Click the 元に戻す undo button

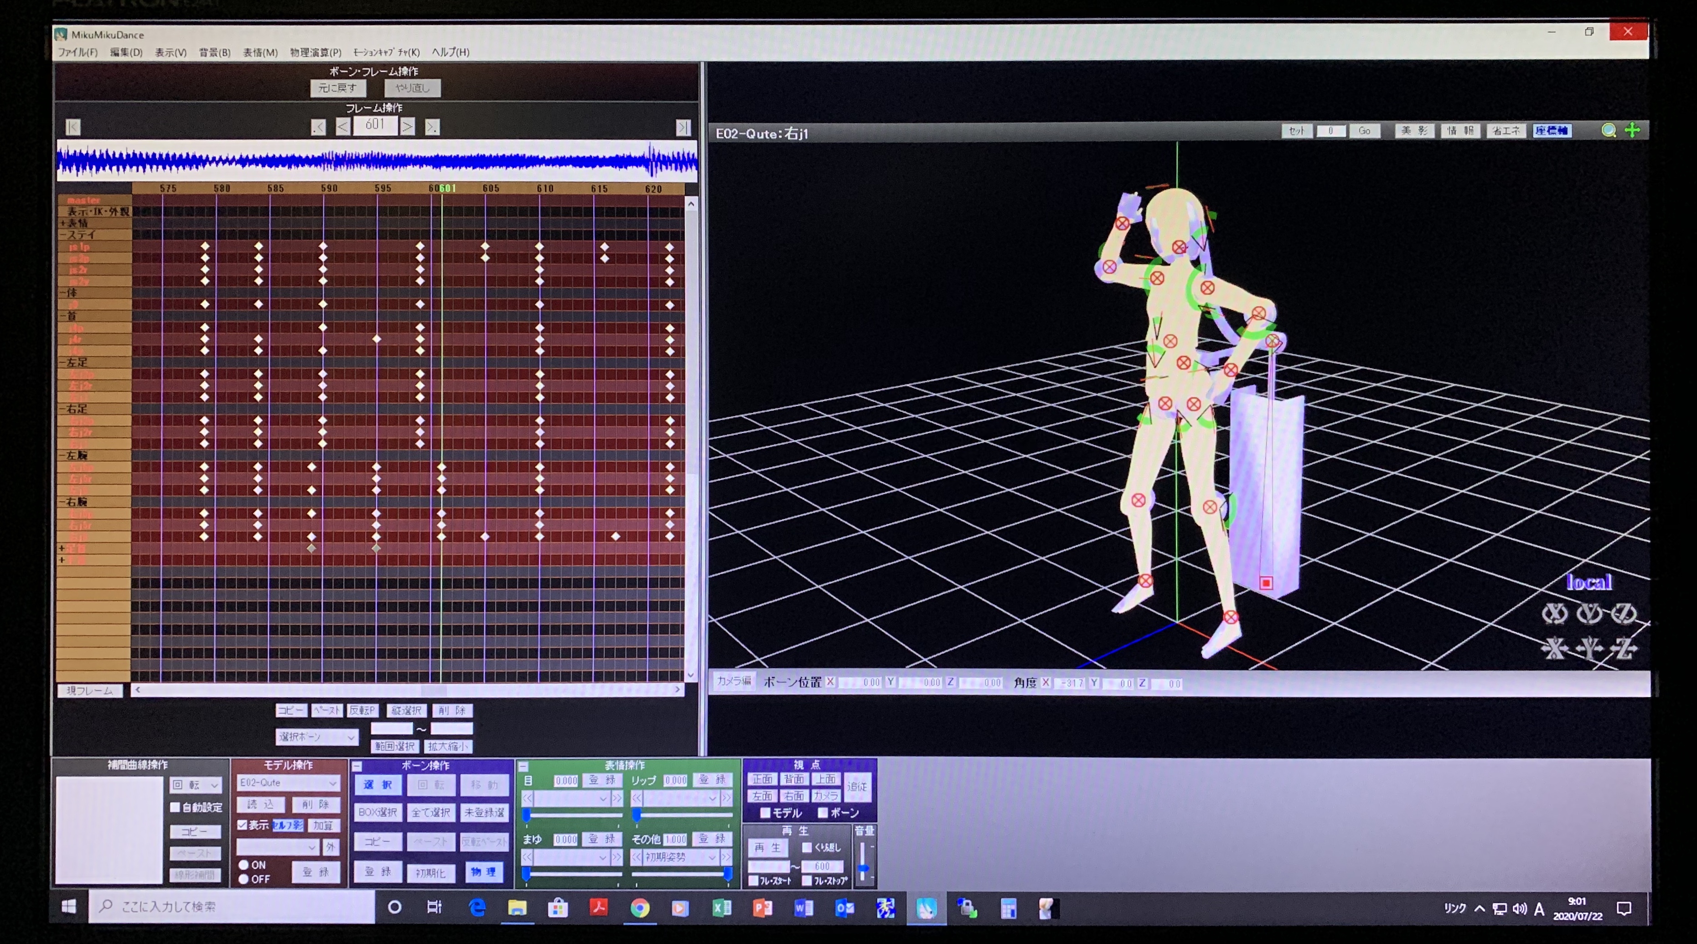338,88
